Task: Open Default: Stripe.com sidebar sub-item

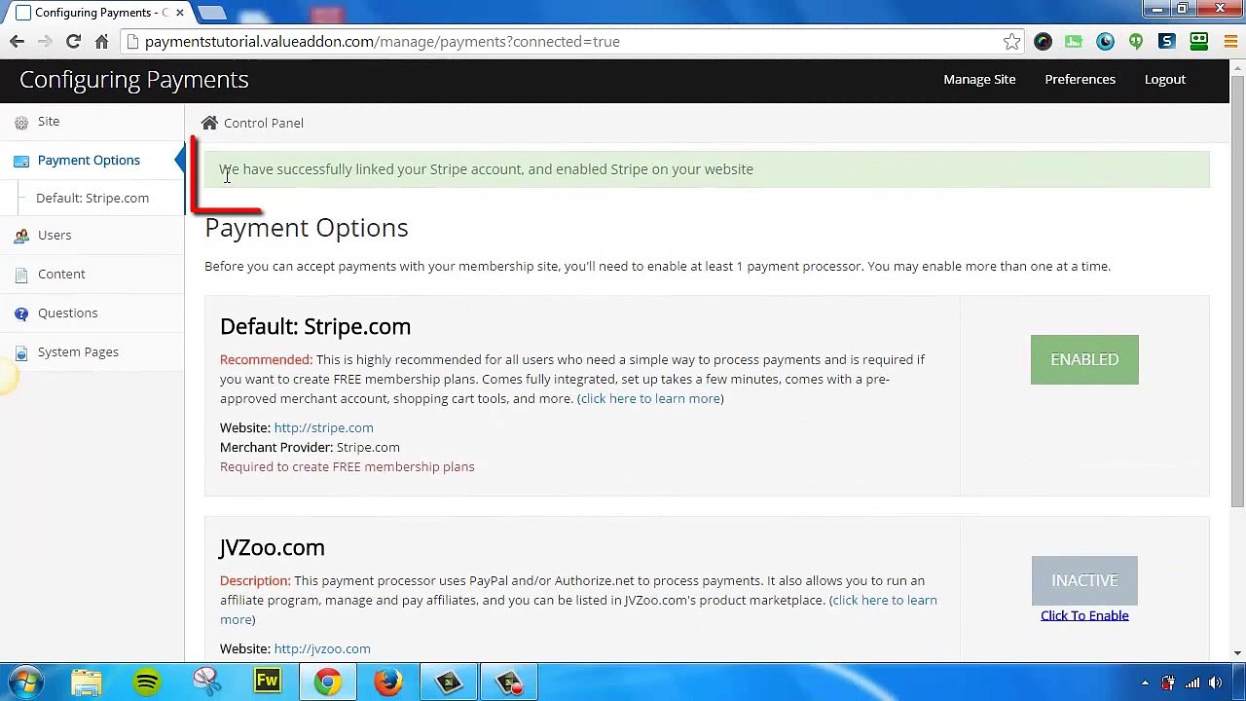Action: click(x=92, y=198)
